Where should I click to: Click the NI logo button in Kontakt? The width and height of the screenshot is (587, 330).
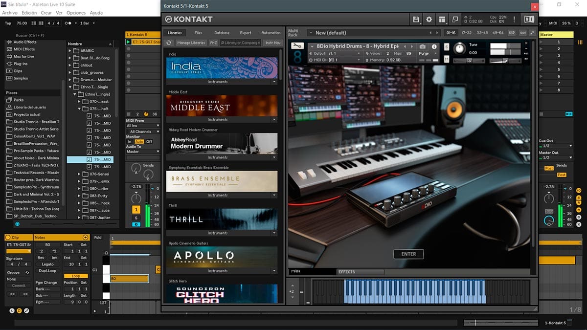[529, 19]
